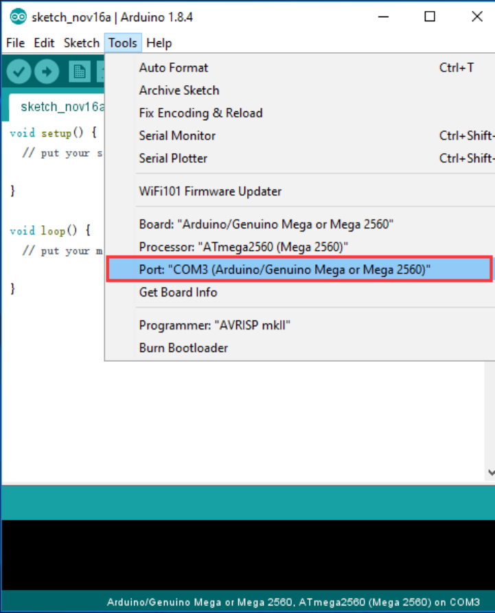This screenshot has width=495, height=613.
Task: Expand the Processor ATmega2560 submenu
Action: [299, 246]
